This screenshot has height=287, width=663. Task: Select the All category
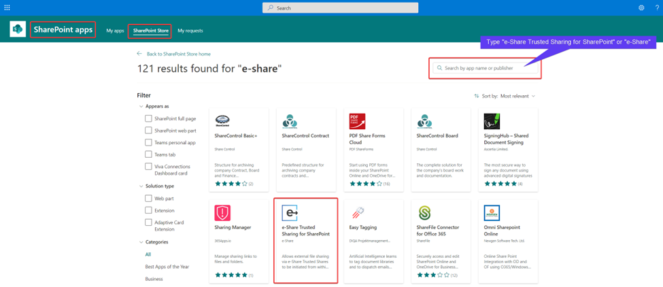pos(148,254)
